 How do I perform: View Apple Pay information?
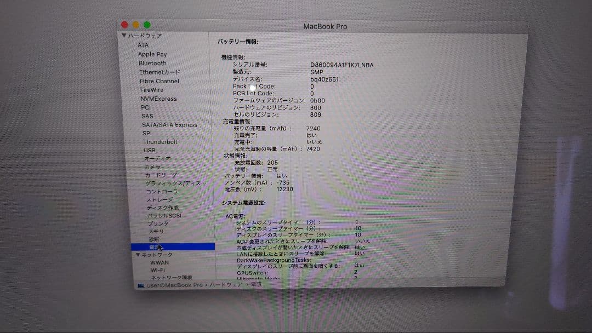[152, 54]
